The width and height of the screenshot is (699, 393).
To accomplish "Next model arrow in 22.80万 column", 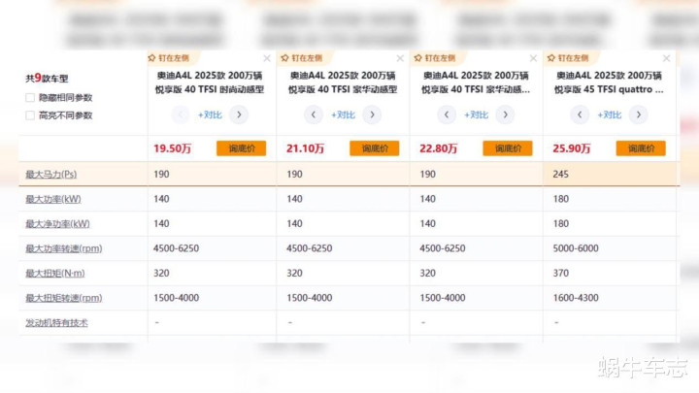I will [x=505, y=115].
